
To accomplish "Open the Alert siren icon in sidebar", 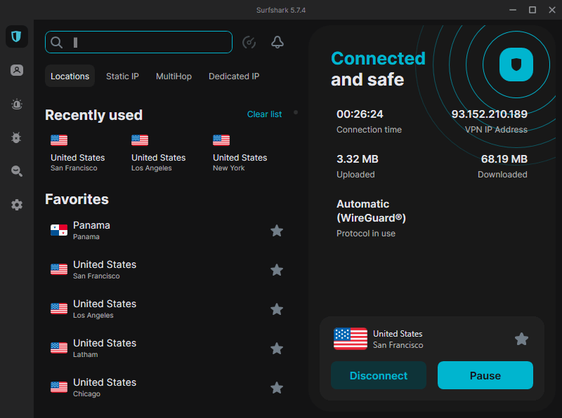I will [16, 104].
